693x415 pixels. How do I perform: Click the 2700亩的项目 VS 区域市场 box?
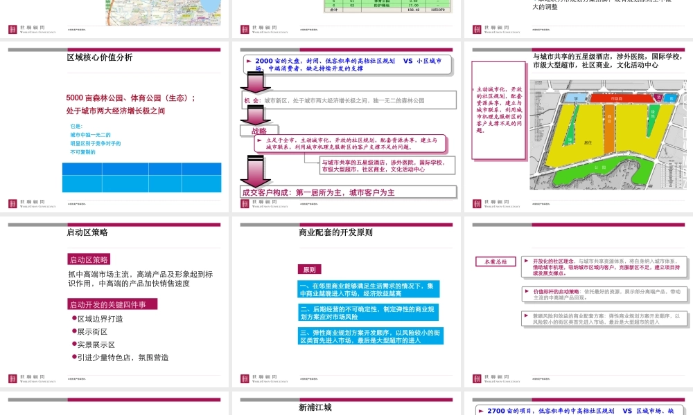click(580, 410)
